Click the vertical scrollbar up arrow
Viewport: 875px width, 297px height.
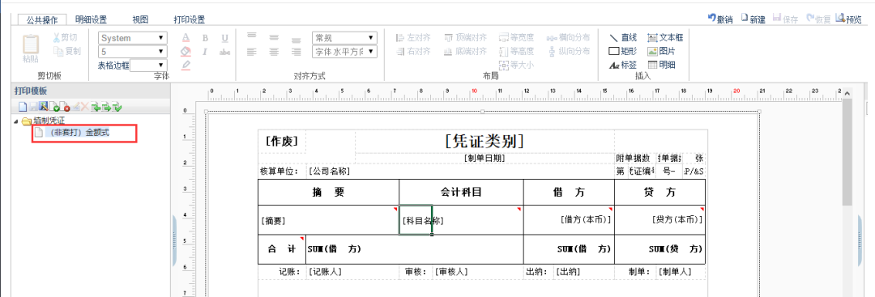tap(847, 93)
